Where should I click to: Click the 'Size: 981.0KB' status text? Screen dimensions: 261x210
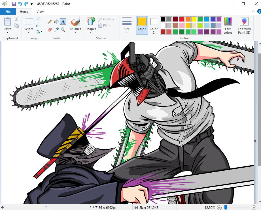coord(149,208)
